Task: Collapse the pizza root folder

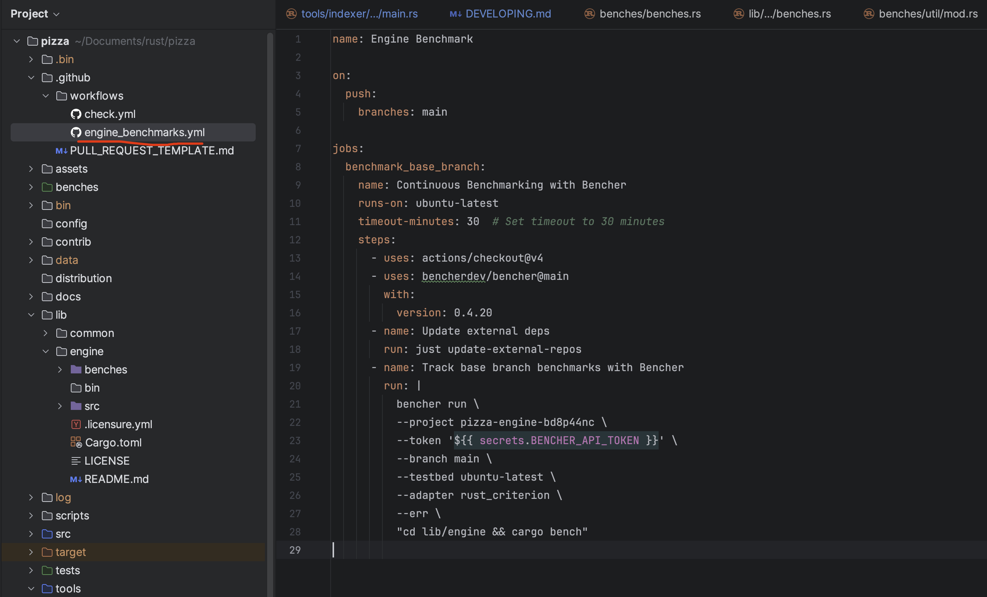Action: pyautogui.click(x=16, y=41)
